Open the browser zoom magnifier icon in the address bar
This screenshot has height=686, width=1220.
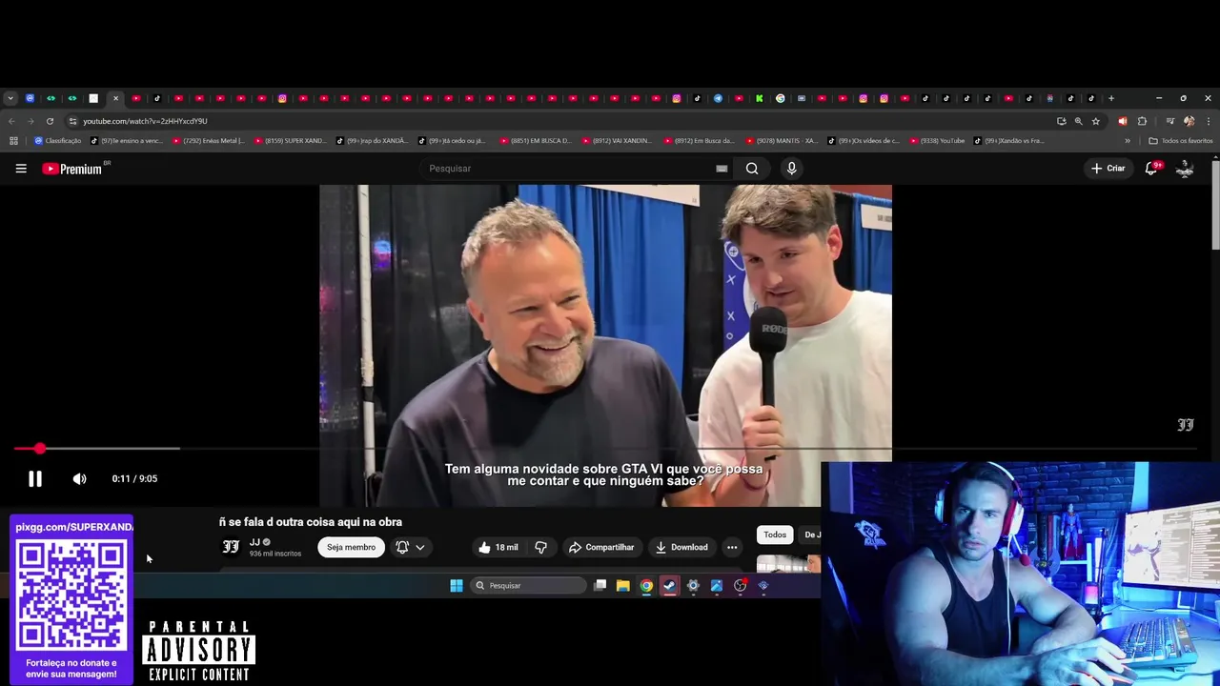click(x=1079, y=121)
